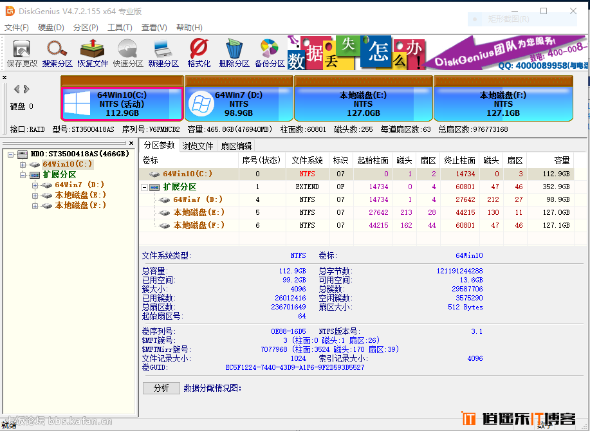Open the 查看(V) menu
Image resolution: width=590 pixels, height=431 pixels.
[x=154, y=28]
